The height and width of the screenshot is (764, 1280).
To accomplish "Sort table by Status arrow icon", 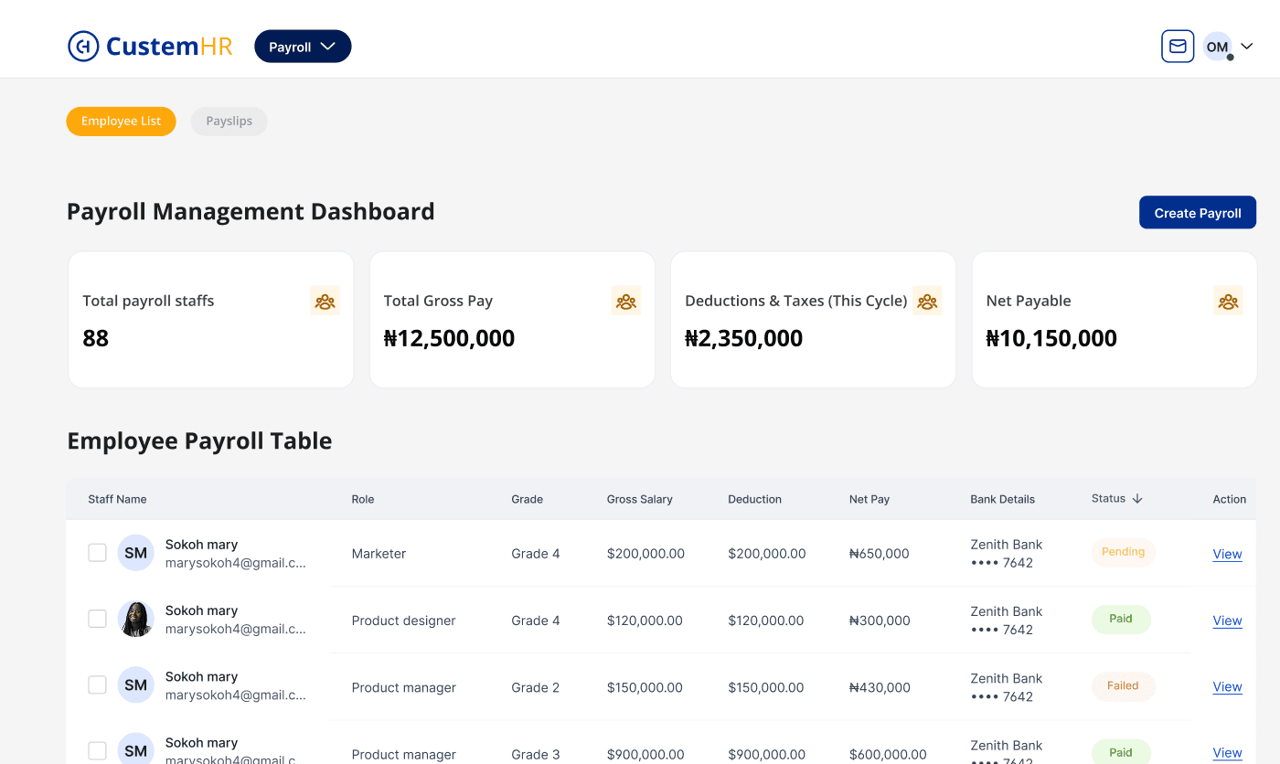I will pos(1137,499).
